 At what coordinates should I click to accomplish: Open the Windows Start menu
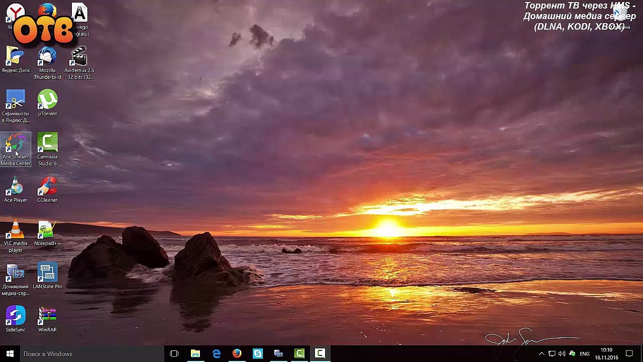[x=10, y=354]
